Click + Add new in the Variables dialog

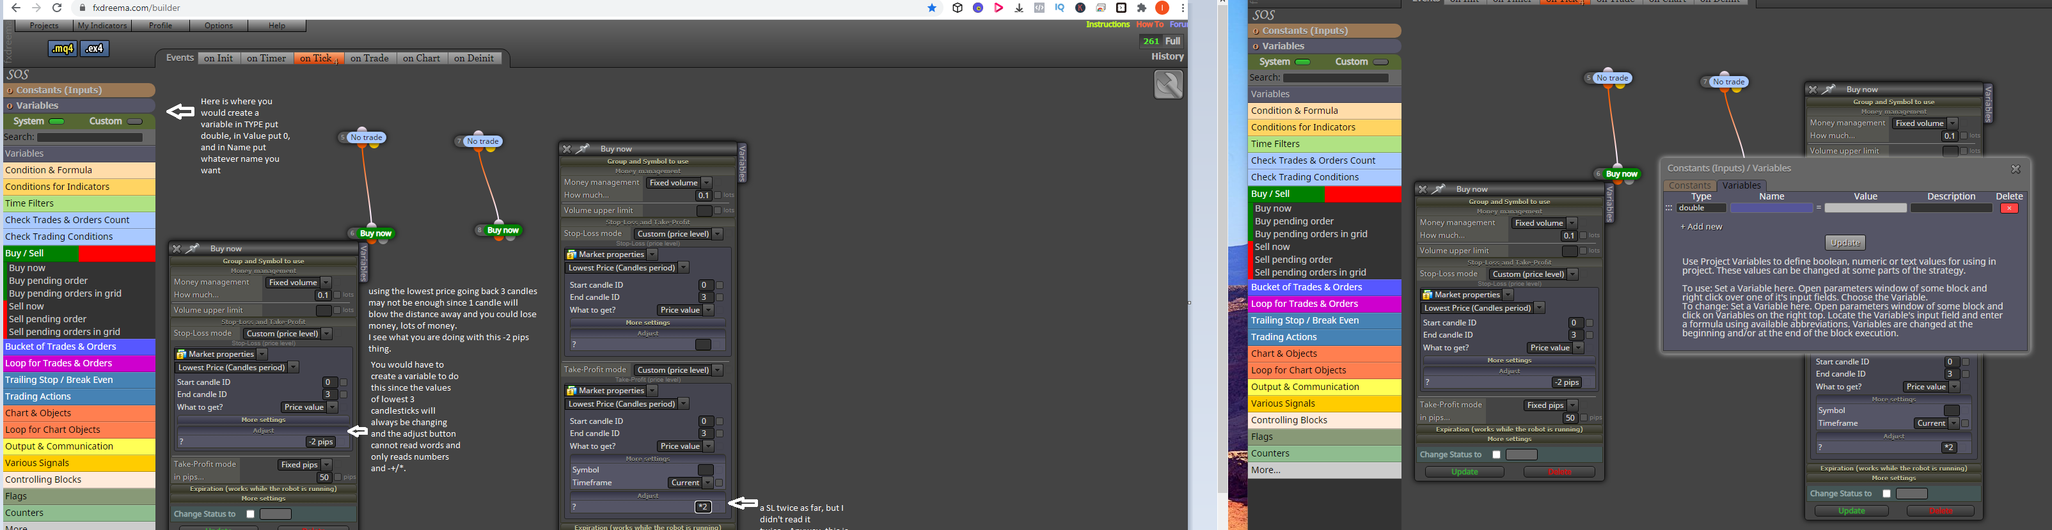point(1701,227)
